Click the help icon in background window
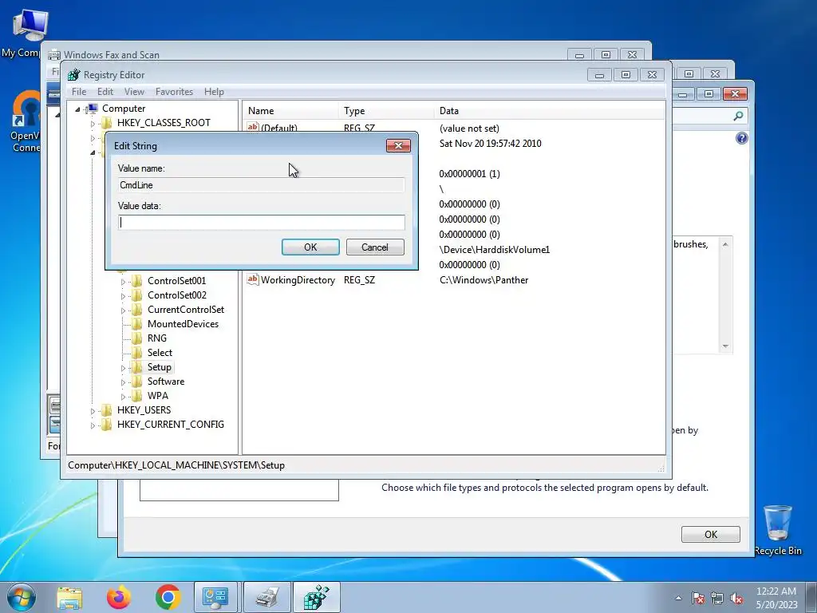This screenshot has height=613, width=817. 742,138
